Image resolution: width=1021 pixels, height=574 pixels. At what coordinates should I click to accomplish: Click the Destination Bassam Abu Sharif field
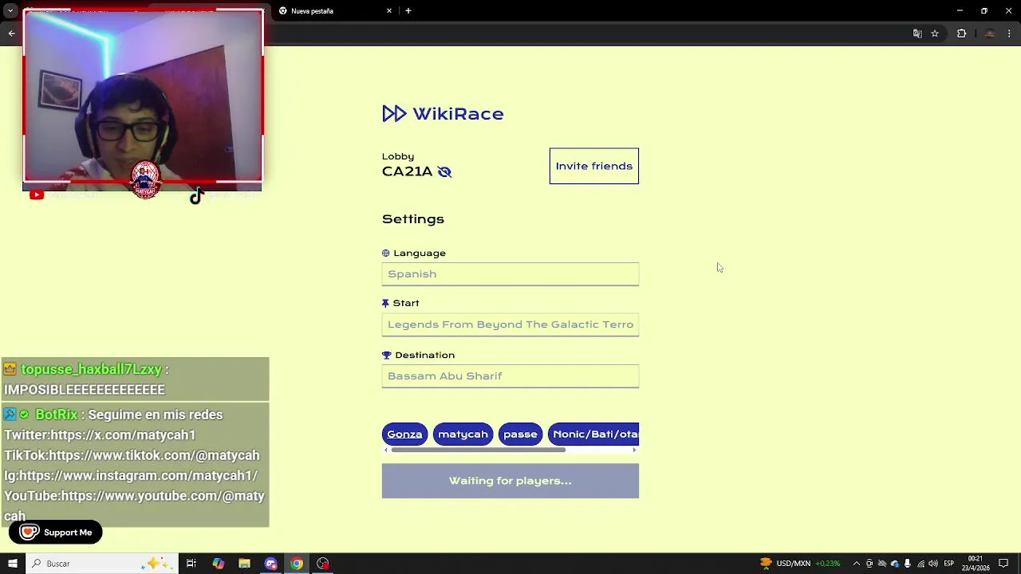510,375
